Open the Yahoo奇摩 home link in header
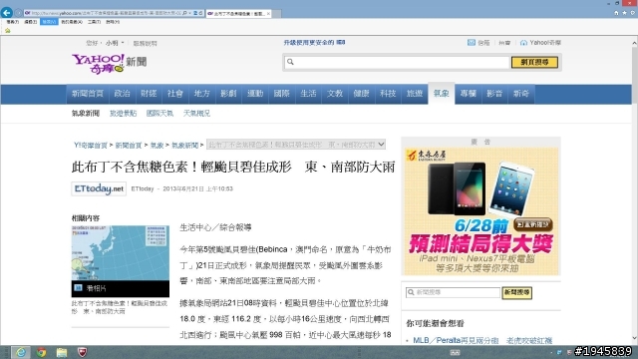Screen dimensions: 638x359 540,42
